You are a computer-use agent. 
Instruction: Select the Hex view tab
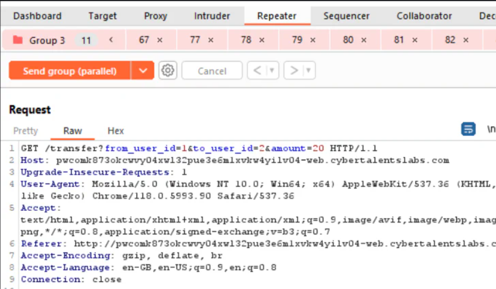point(116,131)
